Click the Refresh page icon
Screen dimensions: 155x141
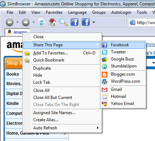[x=42, y=22]
